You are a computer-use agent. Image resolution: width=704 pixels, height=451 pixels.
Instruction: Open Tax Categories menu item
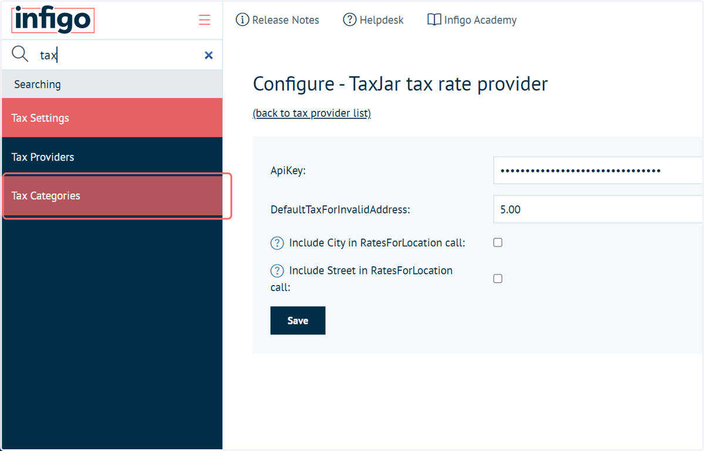click(x=112, y=196)
